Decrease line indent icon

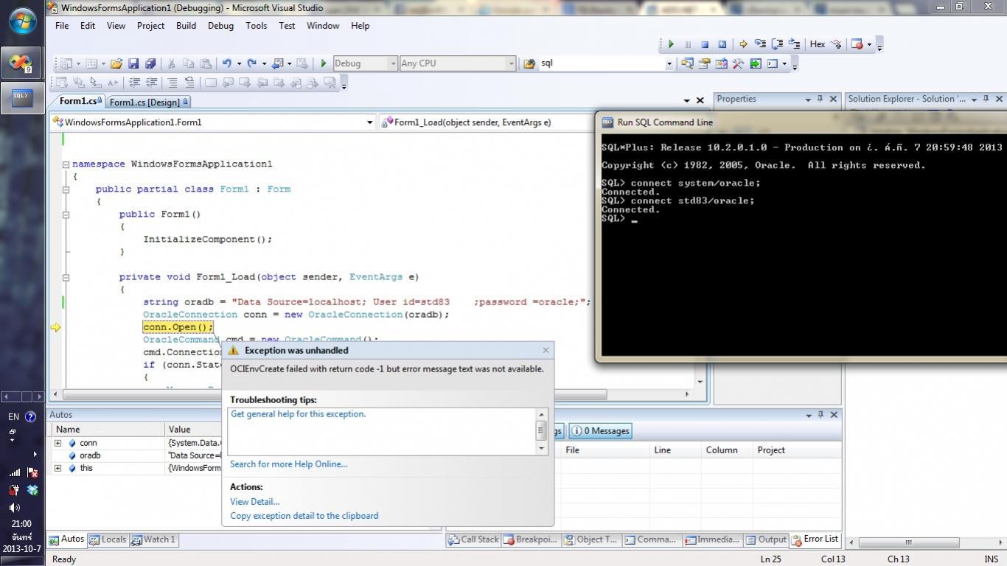pos(134,83)
